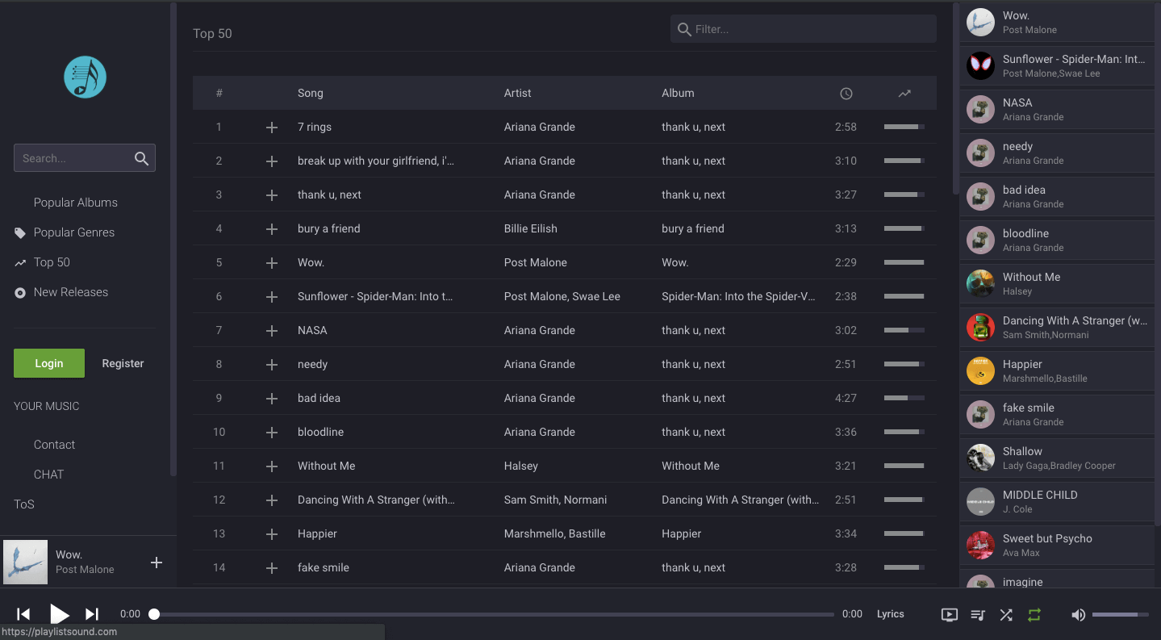The width and height of the screenshot is (1161, 640).
Task: Open YOUR MUSIC section
Action: 47,406
